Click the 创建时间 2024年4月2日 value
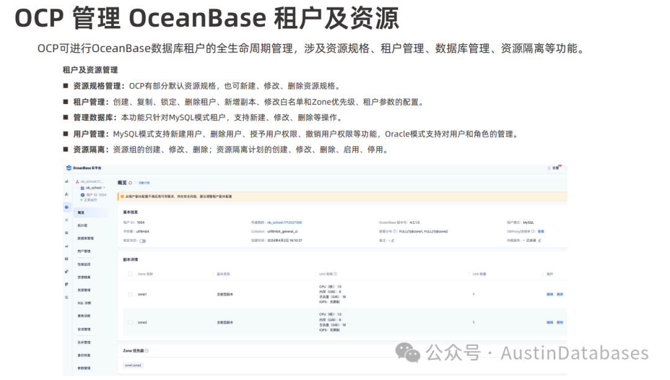The image size is (670, 380). coord(285,241)
